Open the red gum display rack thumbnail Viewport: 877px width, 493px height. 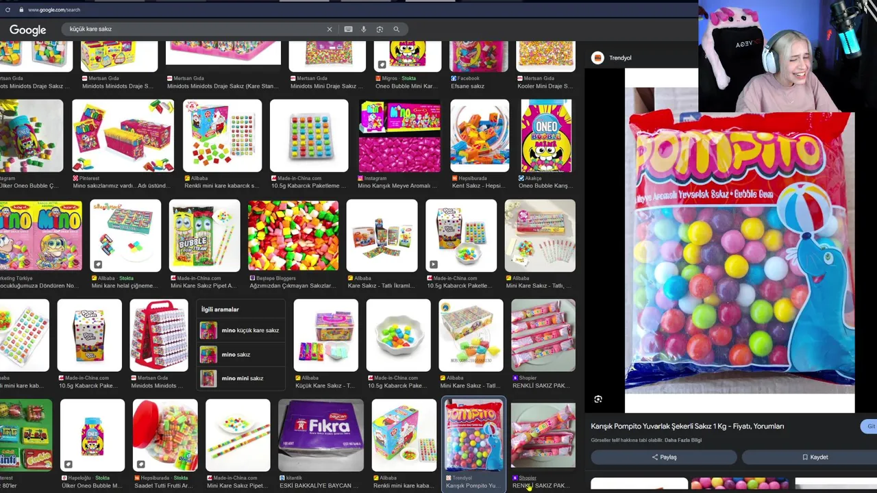click(x=159, y=336)
